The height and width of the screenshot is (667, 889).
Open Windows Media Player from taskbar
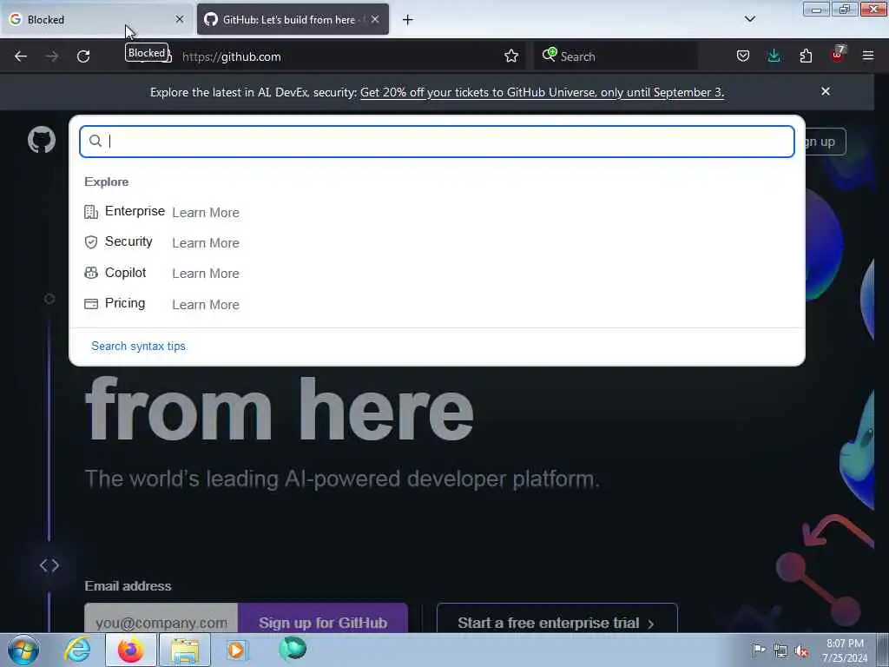click(x=236, y=650)
